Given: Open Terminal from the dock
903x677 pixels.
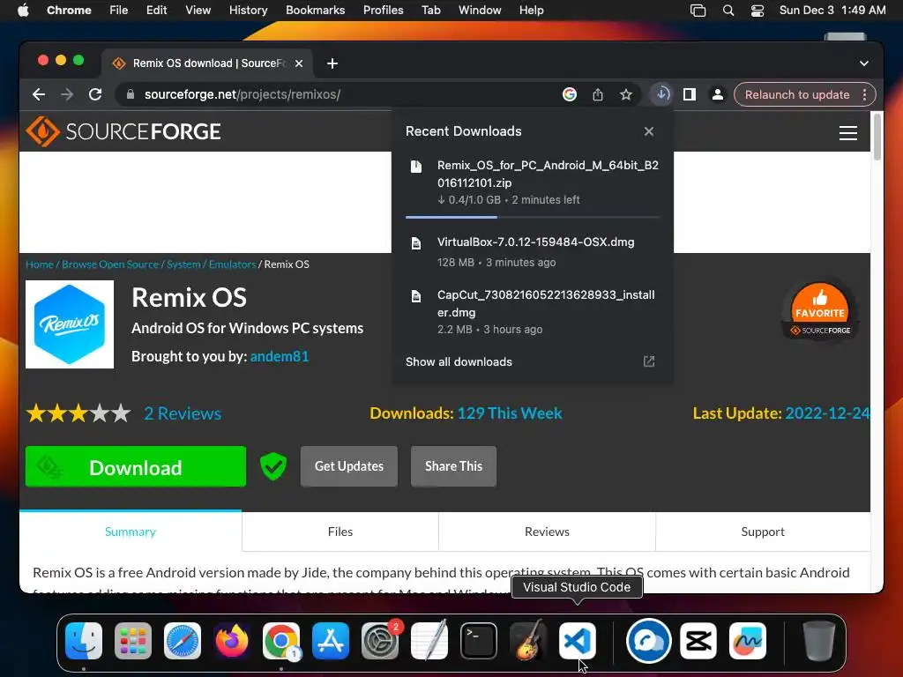Looking at the screenshot, I should (479, 641).
